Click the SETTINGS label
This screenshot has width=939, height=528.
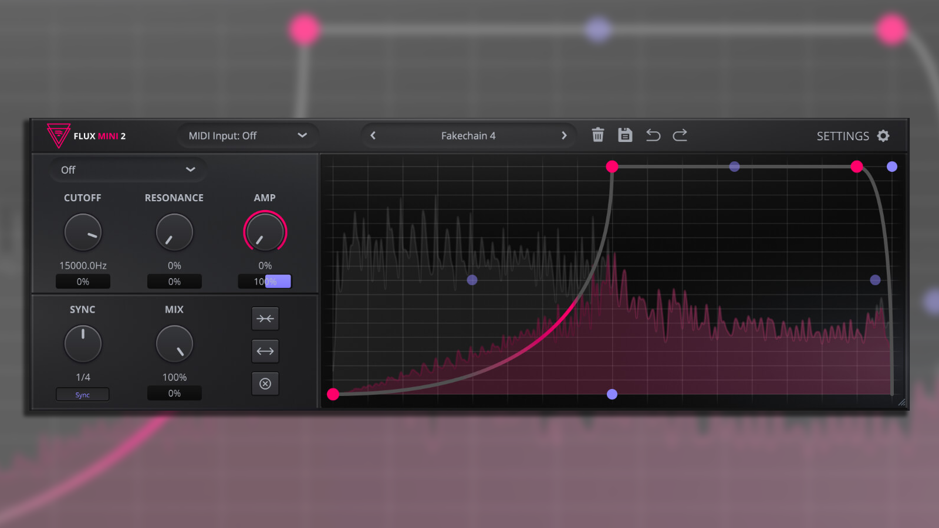(x=844, y=136)
